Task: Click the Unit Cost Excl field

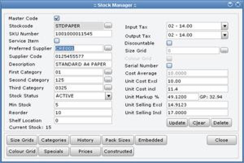Action: click(x=197, y=81)
